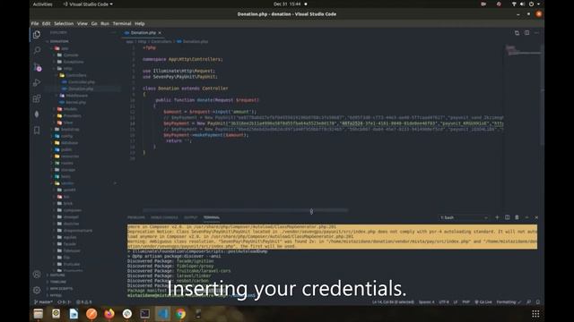Select the Terminal panel tab
This screenshot has width=574, height=322.
(x=212, y=217)
